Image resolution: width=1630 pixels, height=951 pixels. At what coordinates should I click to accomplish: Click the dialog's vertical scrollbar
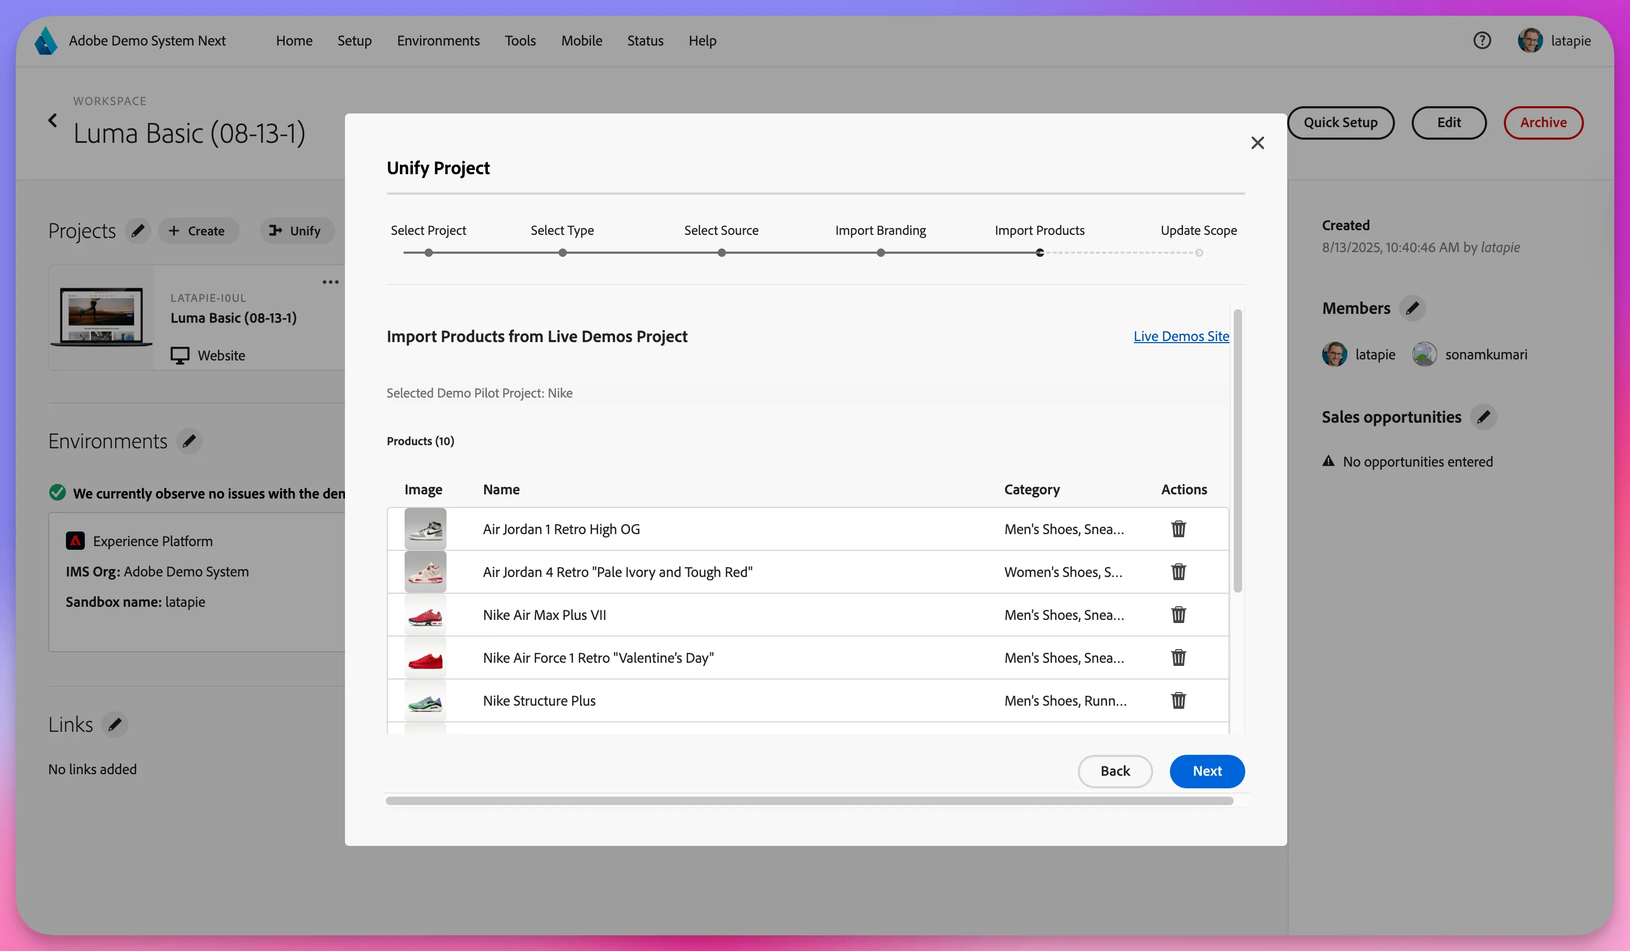1237,450
